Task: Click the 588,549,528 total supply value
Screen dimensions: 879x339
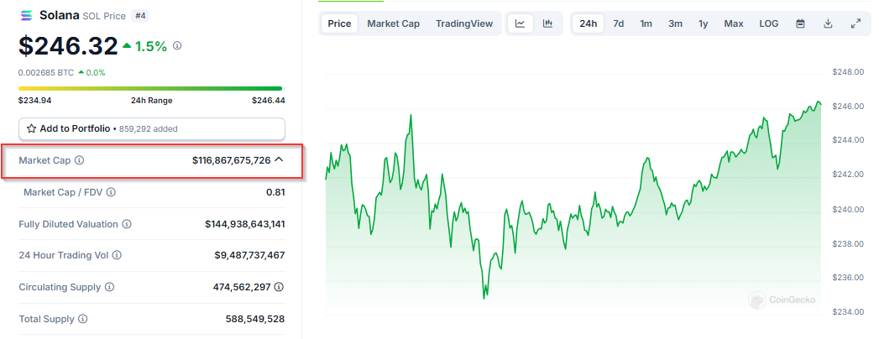Action: 255,319
